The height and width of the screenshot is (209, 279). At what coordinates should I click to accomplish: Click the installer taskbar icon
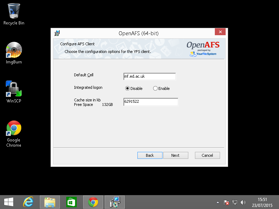[115, 202]
